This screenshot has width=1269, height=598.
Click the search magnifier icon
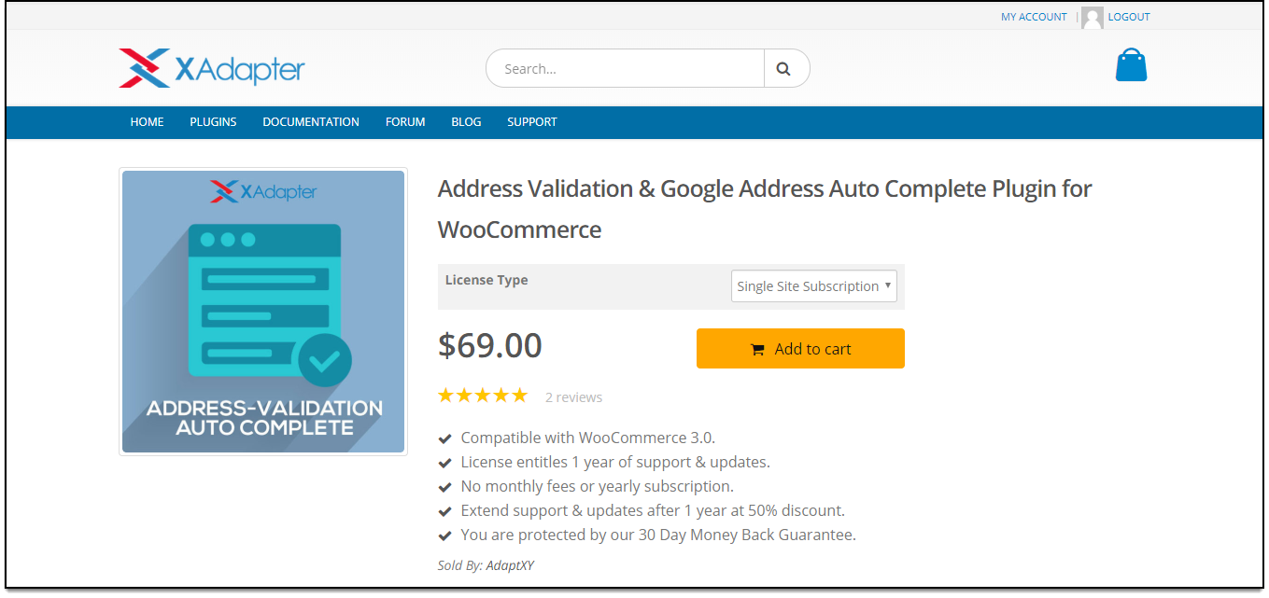click(x=784, y=67)
